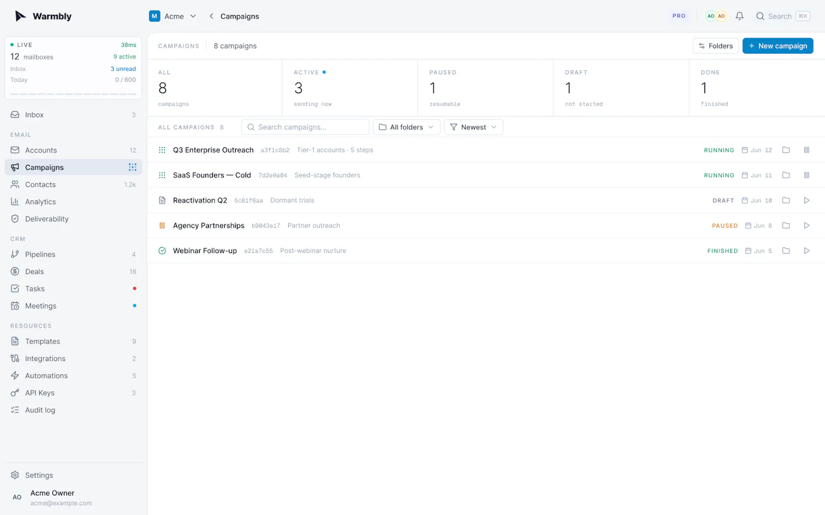Click play icon on Webinar Follow-up row
The height and width of the screenshot is (515, 825).
click(806, 251)
